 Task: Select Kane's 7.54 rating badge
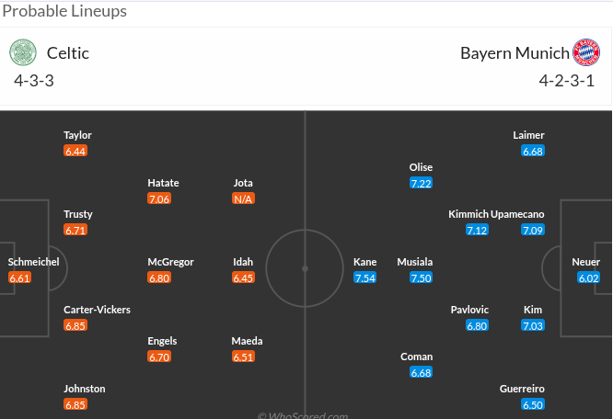coord(365,277)
